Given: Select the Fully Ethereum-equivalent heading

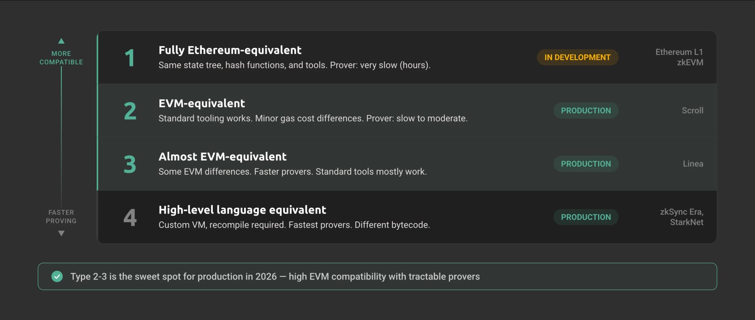Looking at the screenshot, I should point(230,50).
